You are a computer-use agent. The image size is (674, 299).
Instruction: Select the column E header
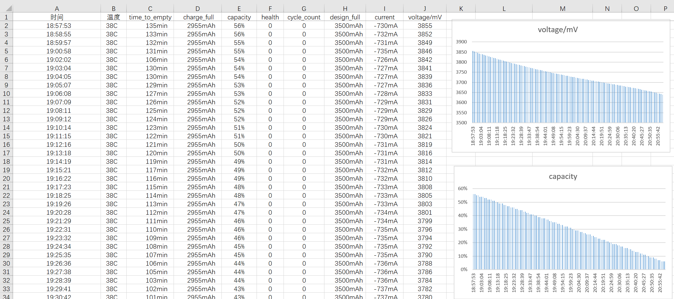point(239,8)
